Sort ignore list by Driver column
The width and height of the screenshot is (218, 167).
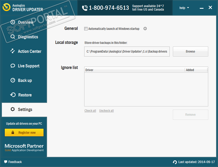[x=135, y=70]
